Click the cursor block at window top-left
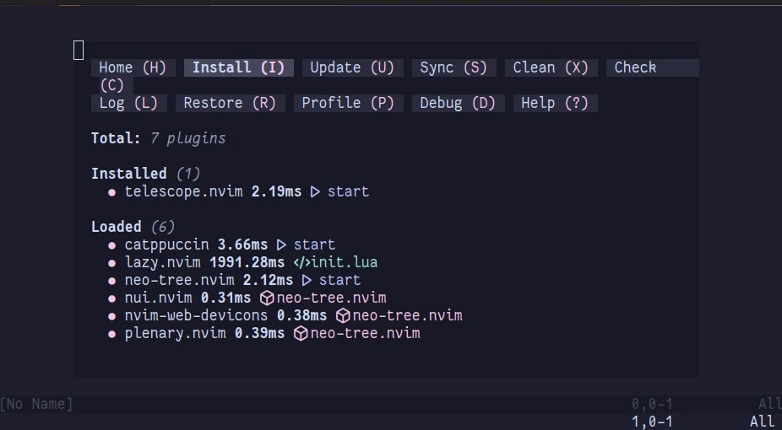Viewport: 782px width, 430px height. (x=79, y=51)
